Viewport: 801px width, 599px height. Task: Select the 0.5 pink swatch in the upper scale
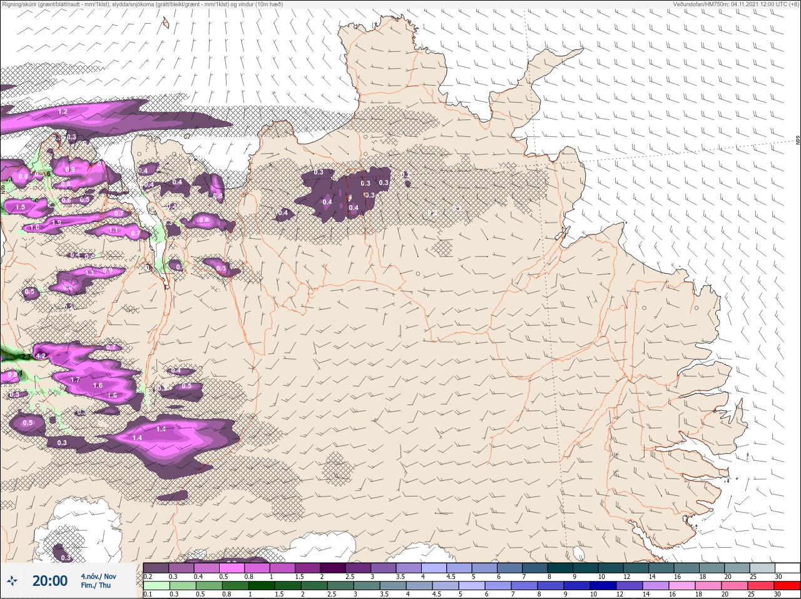point(232,568)
